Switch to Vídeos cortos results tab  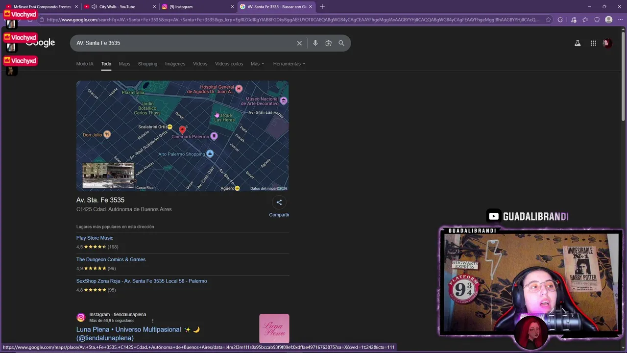coord(229,64)
